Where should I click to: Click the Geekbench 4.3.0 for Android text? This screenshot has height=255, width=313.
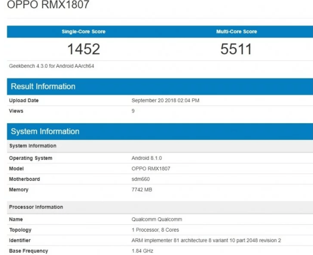[52, 66]
